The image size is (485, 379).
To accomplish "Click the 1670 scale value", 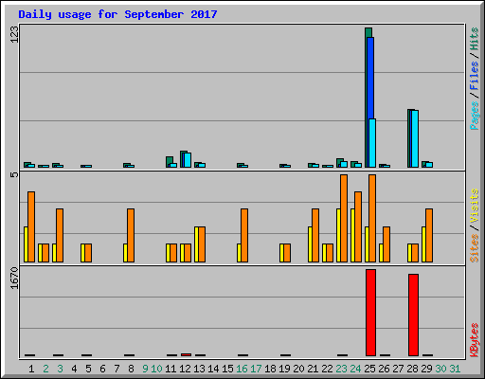I will (14, 279).
